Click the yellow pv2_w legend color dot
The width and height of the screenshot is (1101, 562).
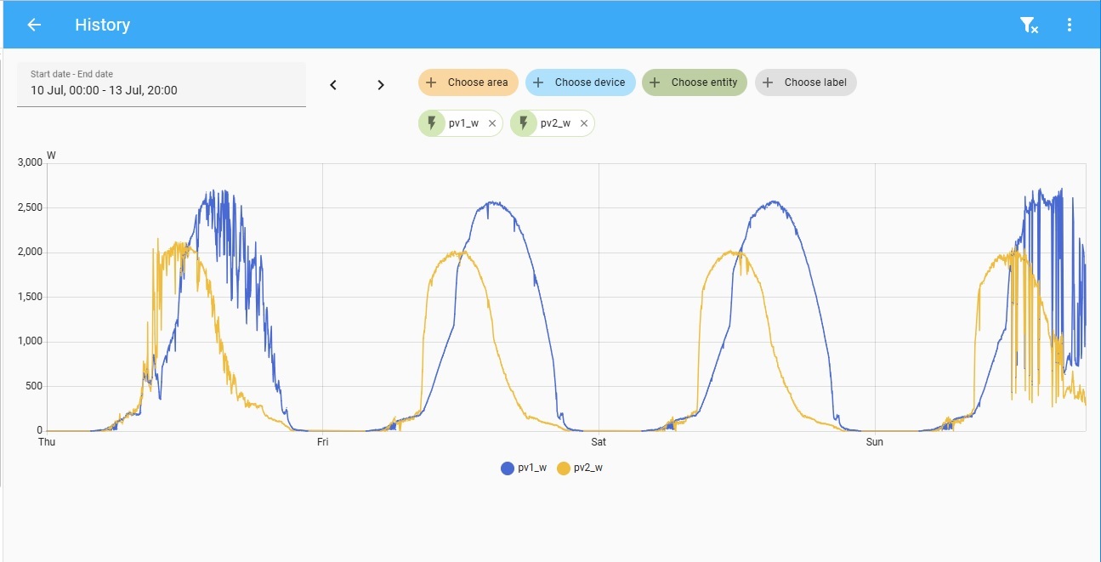pos(564,468)
